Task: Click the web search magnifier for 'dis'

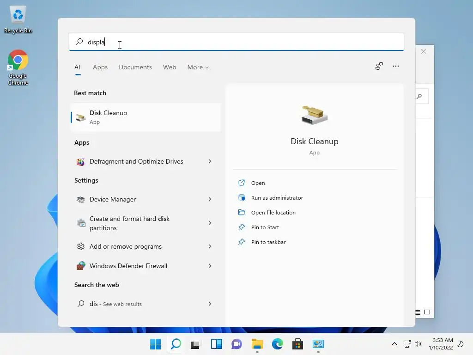Action: pyautogui.click(x=80, y=304)
